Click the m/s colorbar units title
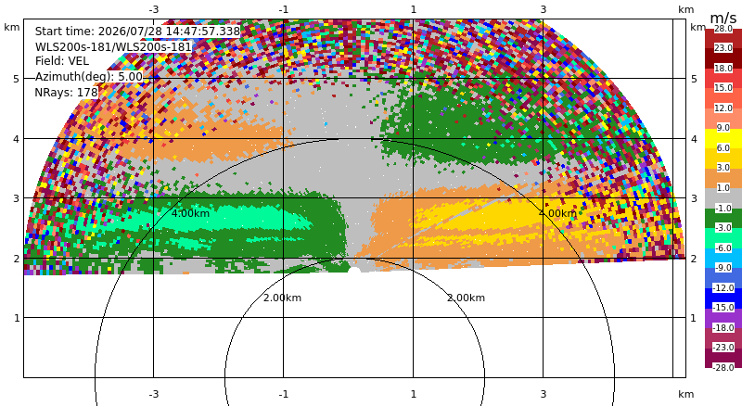This screenshot has width=742, height=406. tap(723, 18)
